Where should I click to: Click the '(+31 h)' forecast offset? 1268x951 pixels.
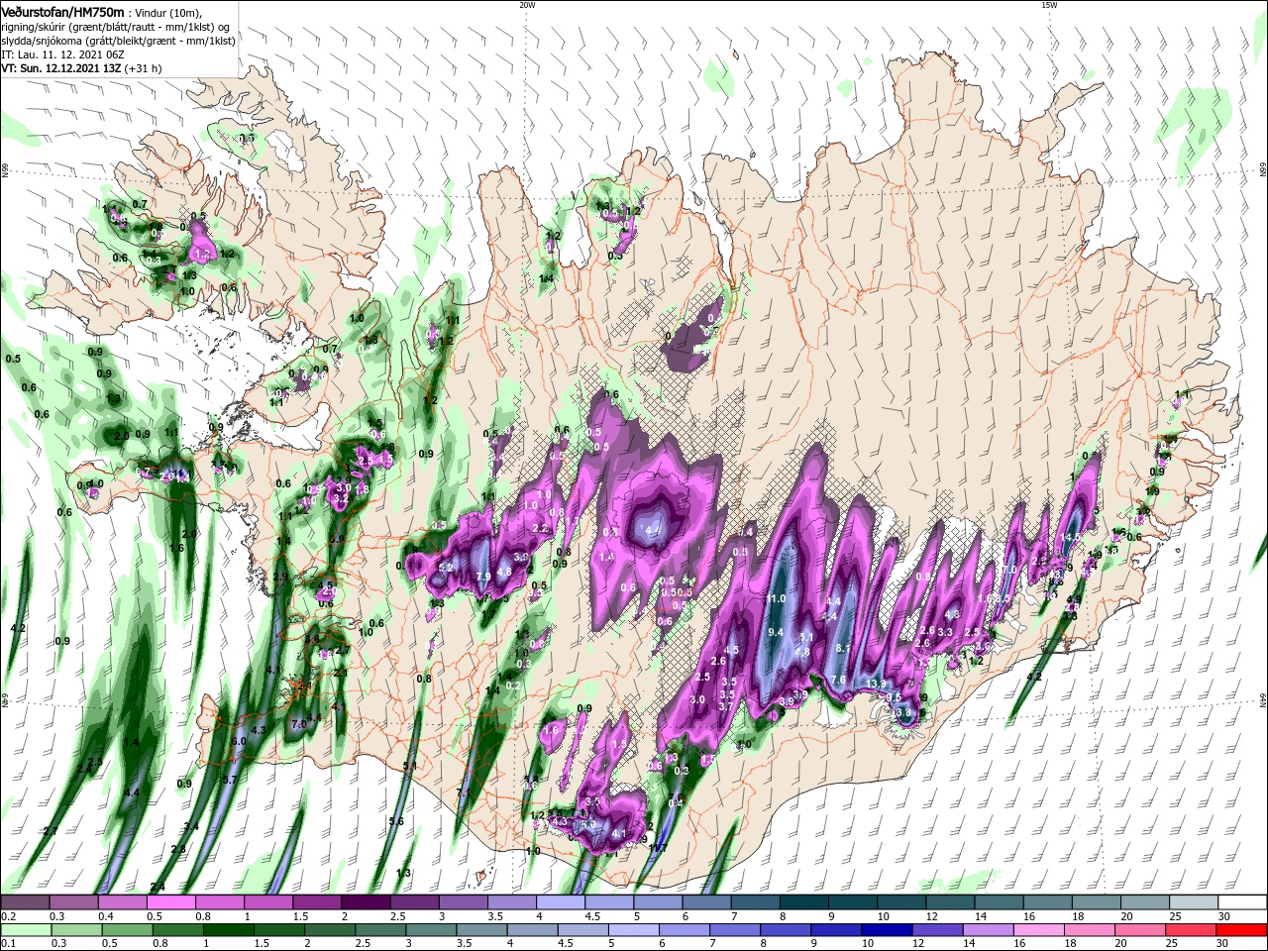[144, 69]
